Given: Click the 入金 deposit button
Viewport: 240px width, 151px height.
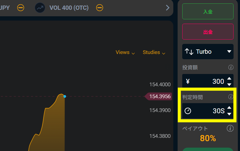Looking at the screenshot, I should [208, 12].
